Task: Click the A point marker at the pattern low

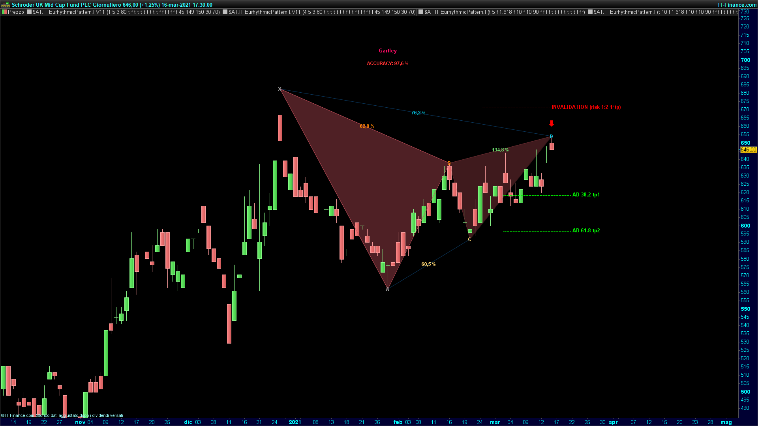Action: [387, 289]
